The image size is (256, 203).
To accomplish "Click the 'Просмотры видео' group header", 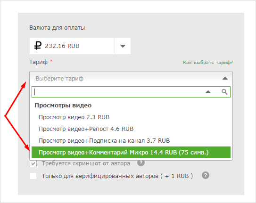I will click(x=63, y=106).
